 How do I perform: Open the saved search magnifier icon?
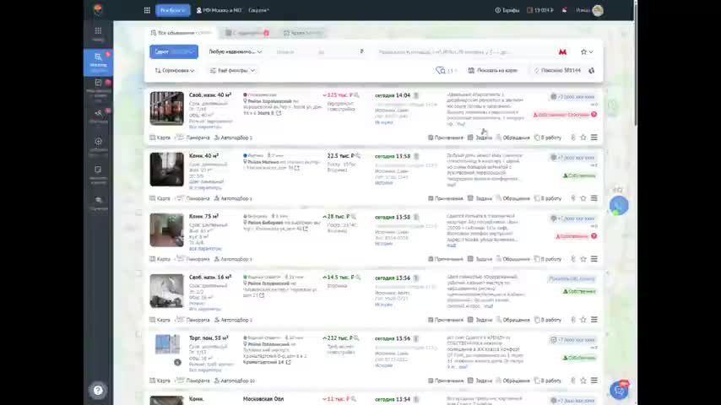coord(440,70)
